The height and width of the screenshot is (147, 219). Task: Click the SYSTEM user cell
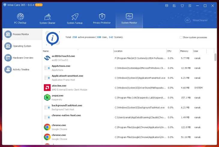(198, 88)
